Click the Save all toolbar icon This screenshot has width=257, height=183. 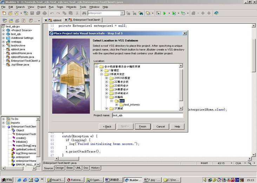[x=38, y=13]
